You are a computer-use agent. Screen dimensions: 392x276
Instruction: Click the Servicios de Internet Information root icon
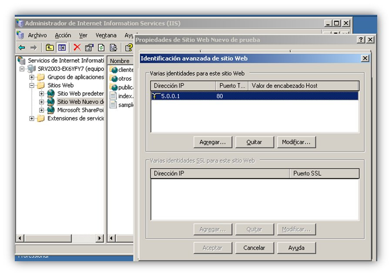coord(22,61)
